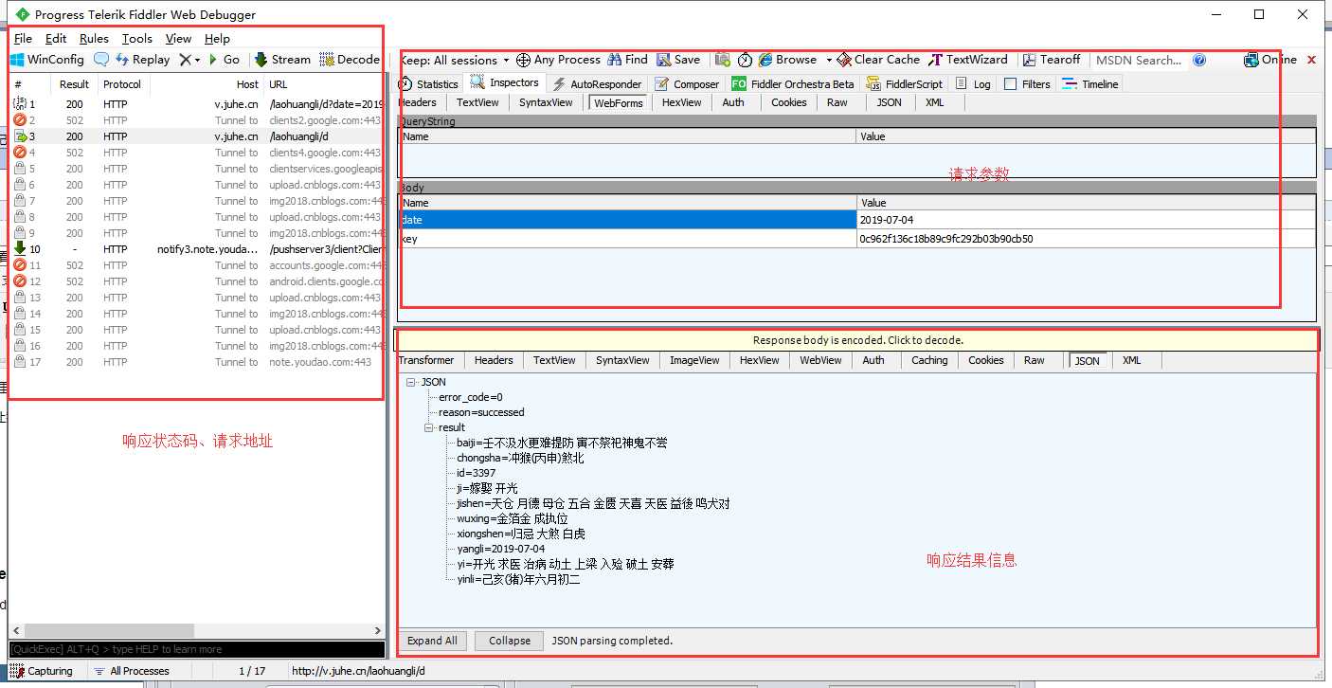The image size is (1332, 688).
Task: Click Response body is encoded bar
Action: (857, 340)
